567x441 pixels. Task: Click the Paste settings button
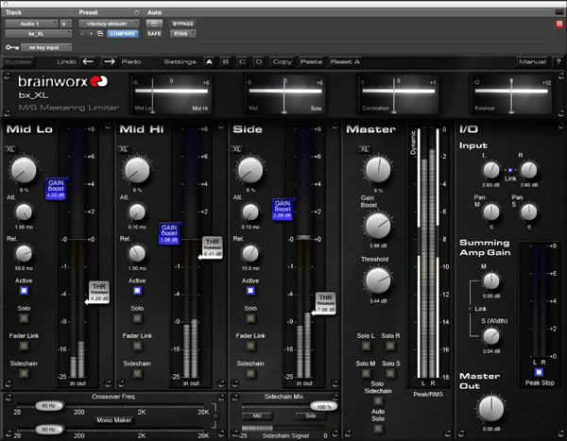(x=312, y=61)
